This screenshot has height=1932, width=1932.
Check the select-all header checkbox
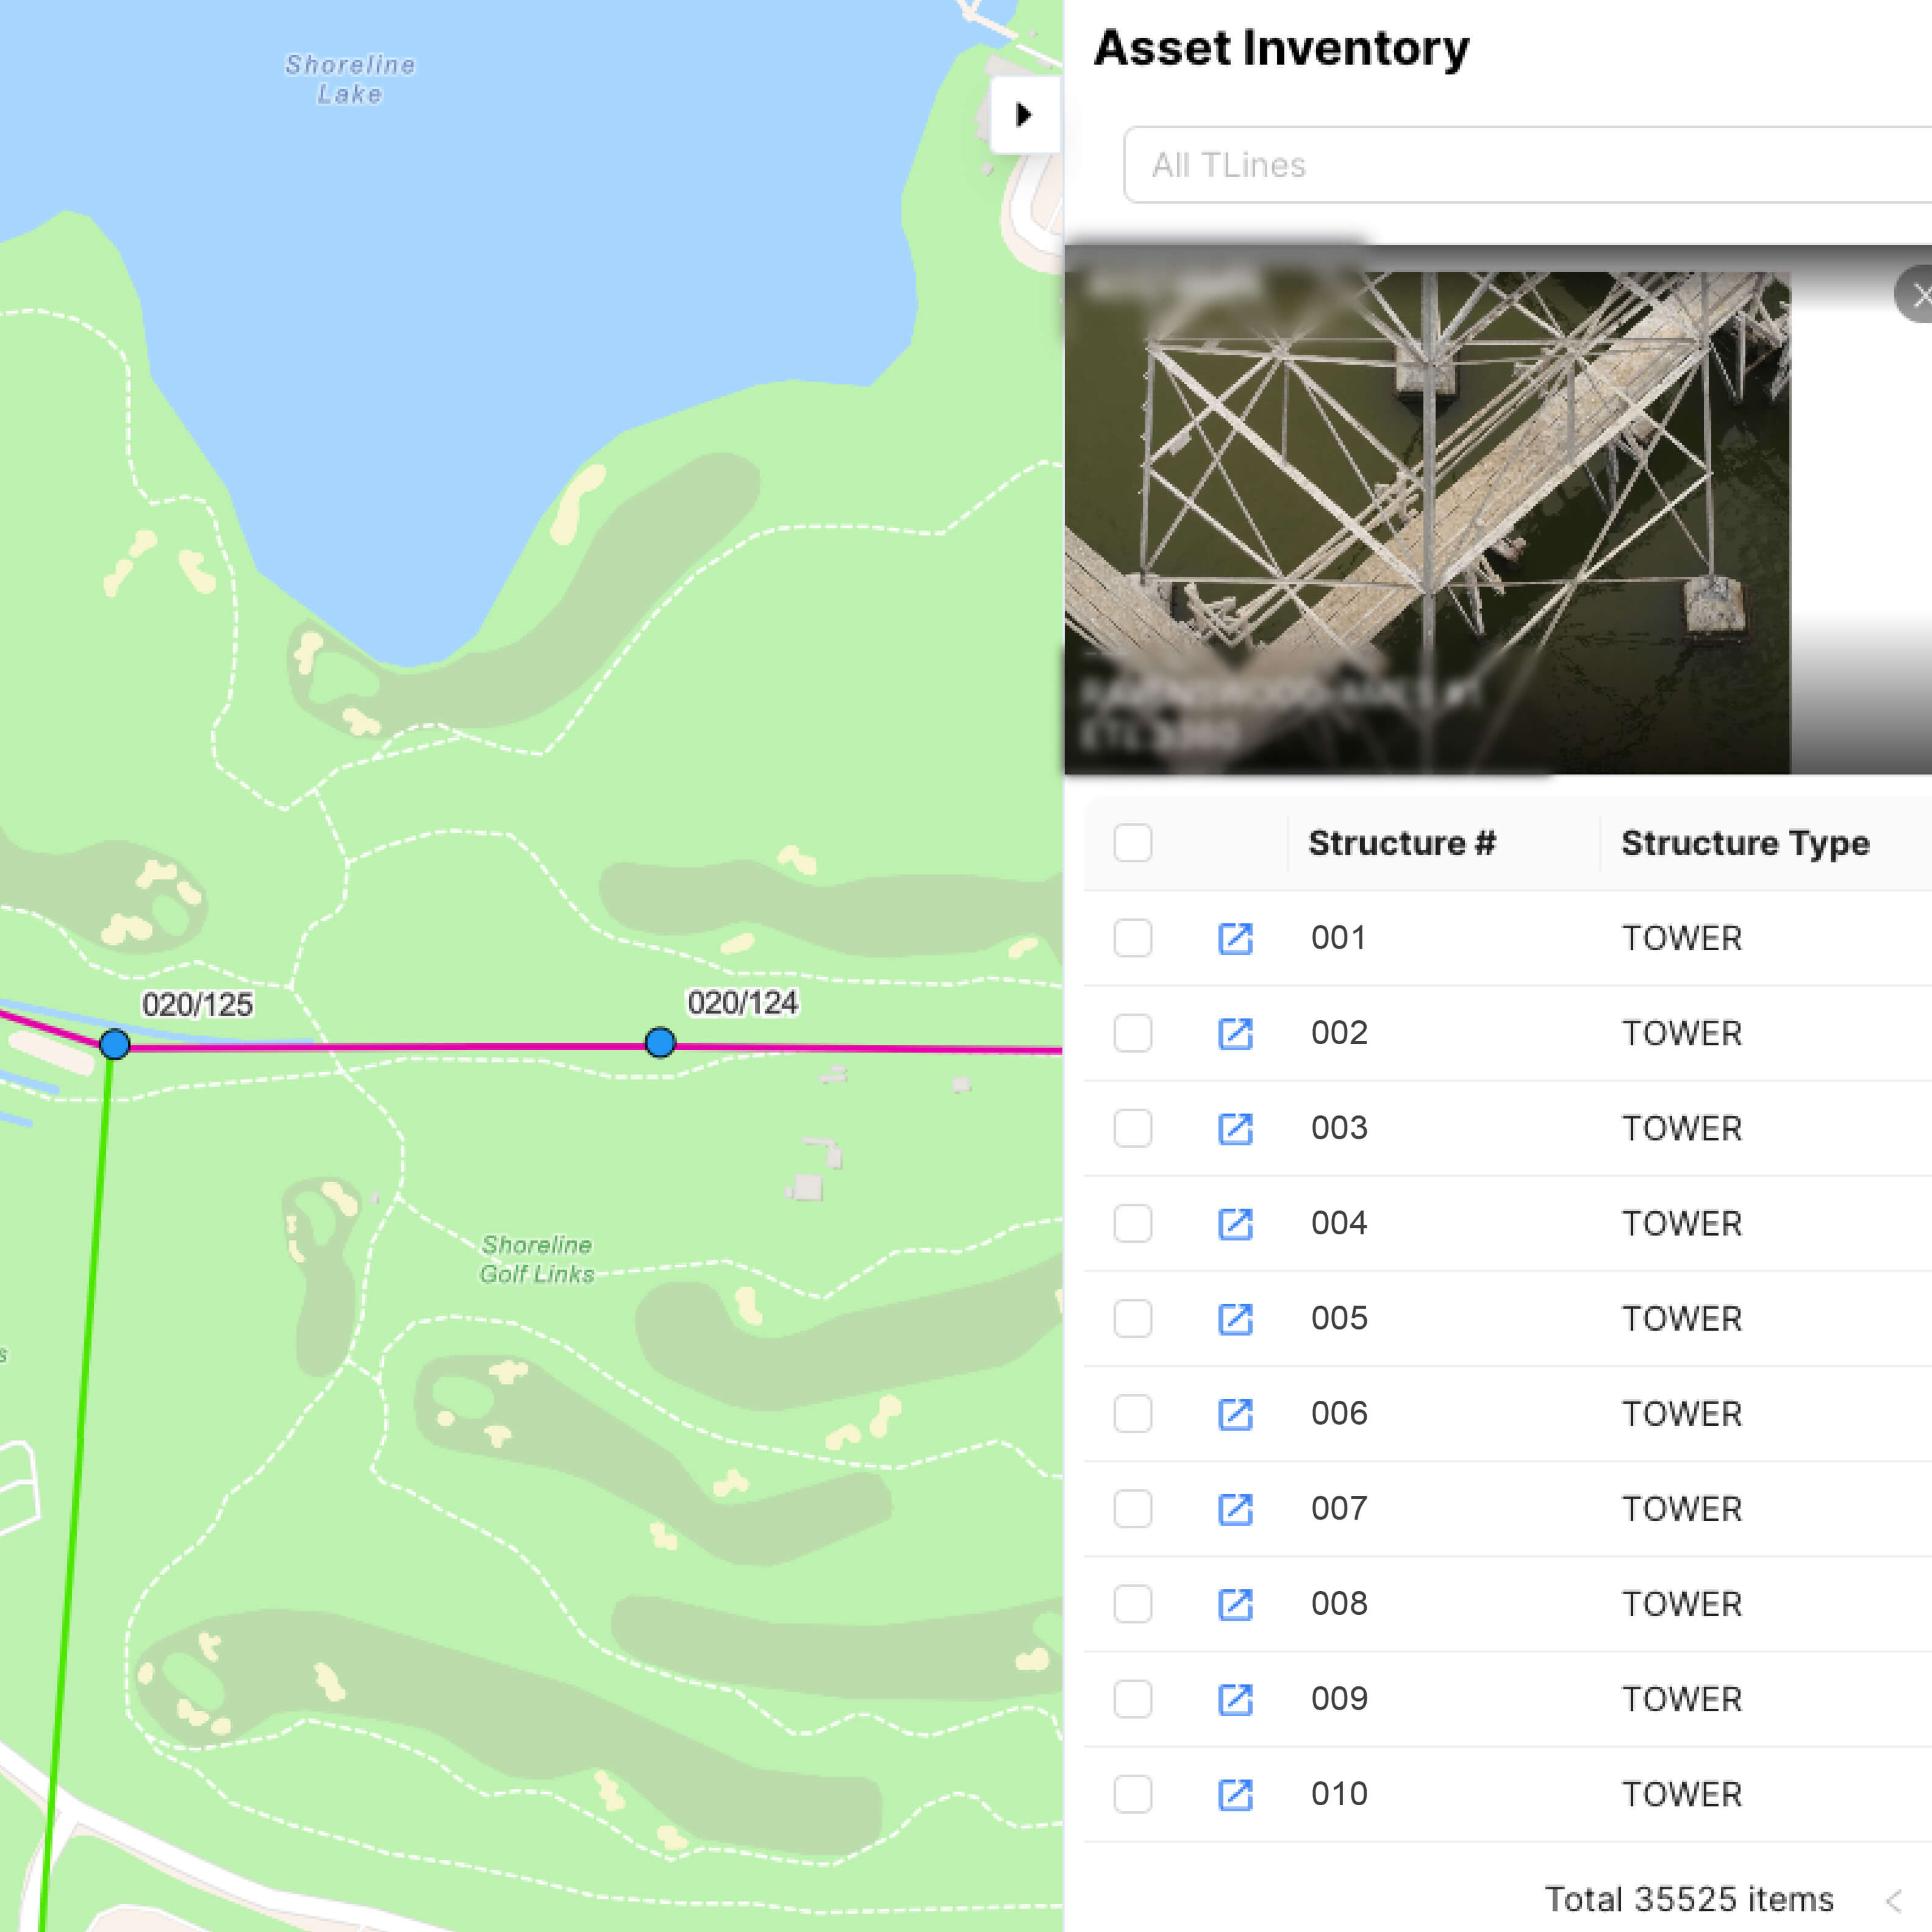point(1133,843)
